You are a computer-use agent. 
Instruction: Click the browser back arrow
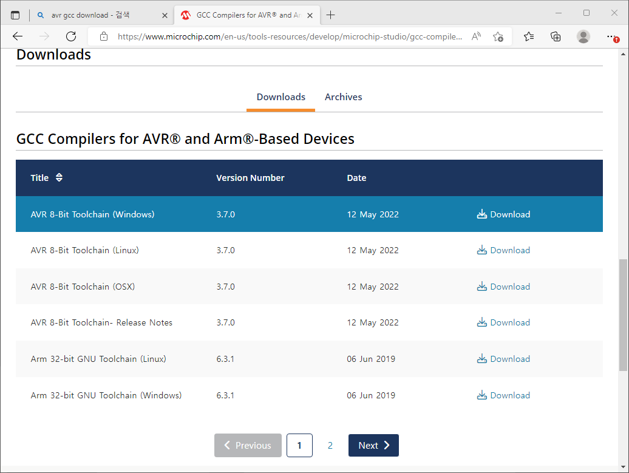coord(18,36)
